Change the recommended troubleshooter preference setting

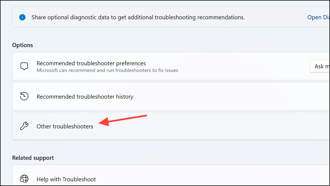click(322, 66)
